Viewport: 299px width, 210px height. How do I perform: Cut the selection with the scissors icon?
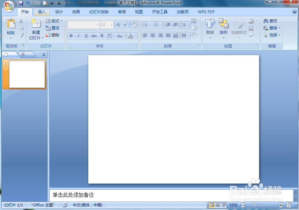tap(21, 21)
